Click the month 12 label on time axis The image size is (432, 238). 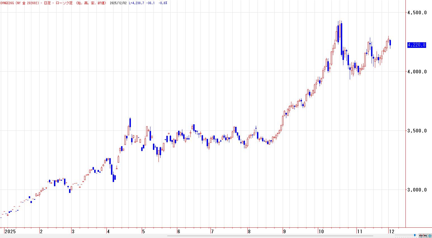(x=391, y=232)
